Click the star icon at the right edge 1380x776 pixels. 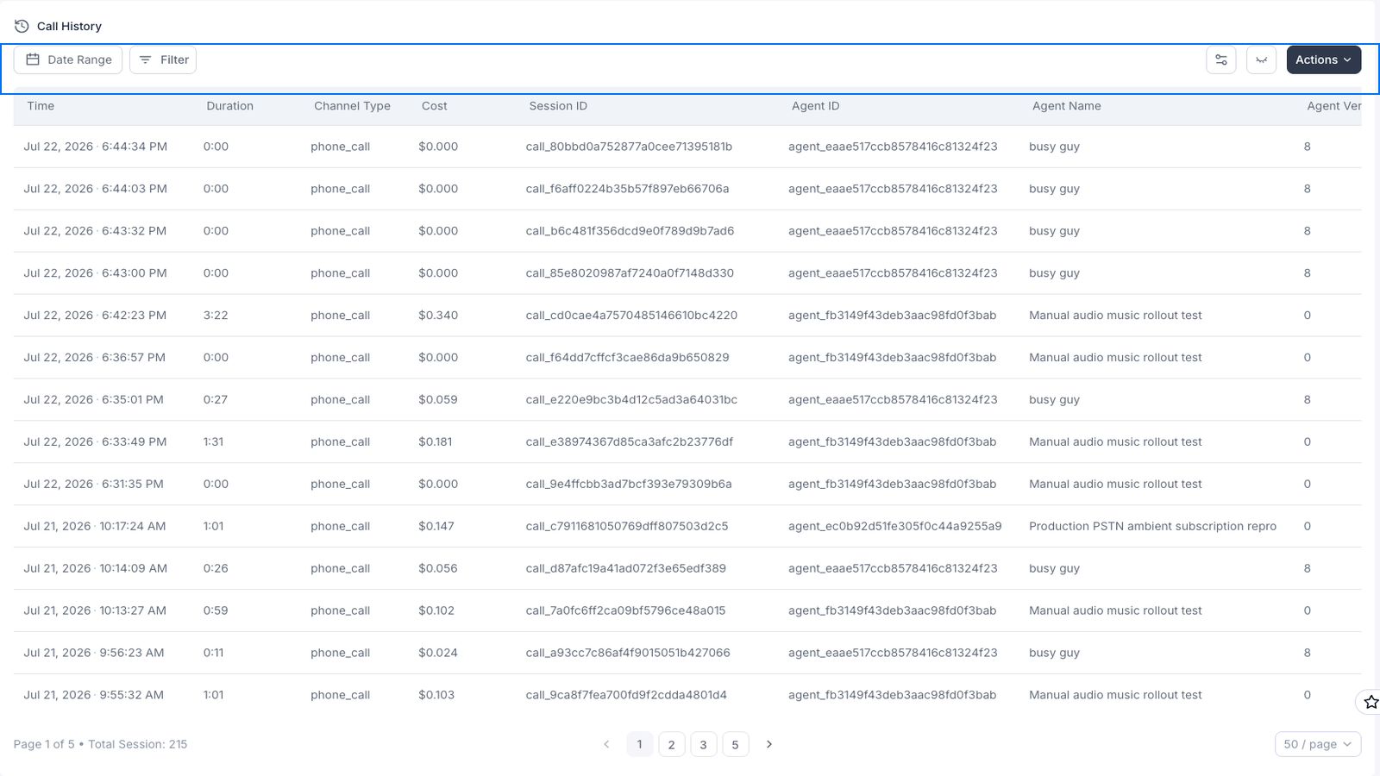click(x=1371, y=703)
